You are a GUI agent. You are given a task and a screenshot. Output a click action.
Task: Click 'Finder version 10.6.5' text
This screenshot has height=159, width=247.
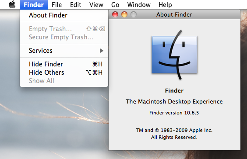174,113
